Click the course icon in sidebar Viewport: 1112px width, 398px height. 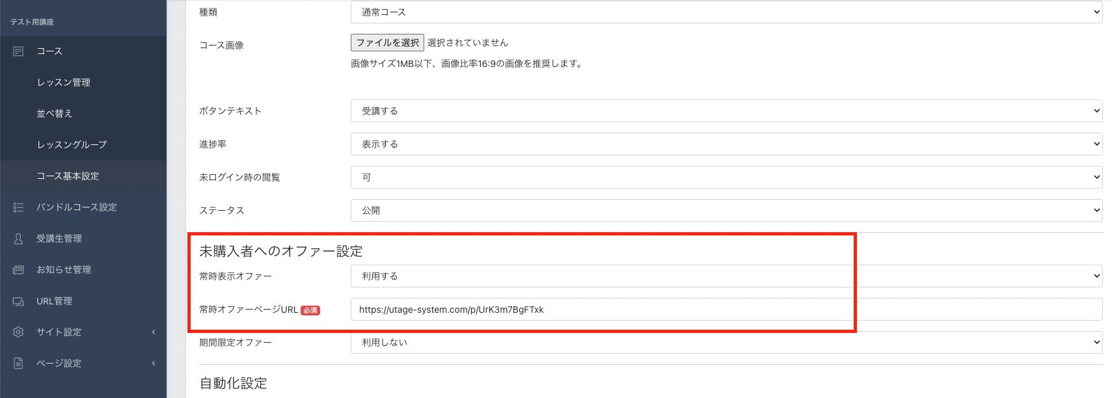[x=18, y=51]
